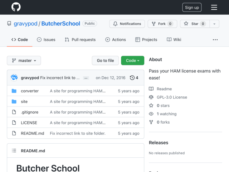Open the 0 stars link
This screenshot has height=172, width=229.
163,106
